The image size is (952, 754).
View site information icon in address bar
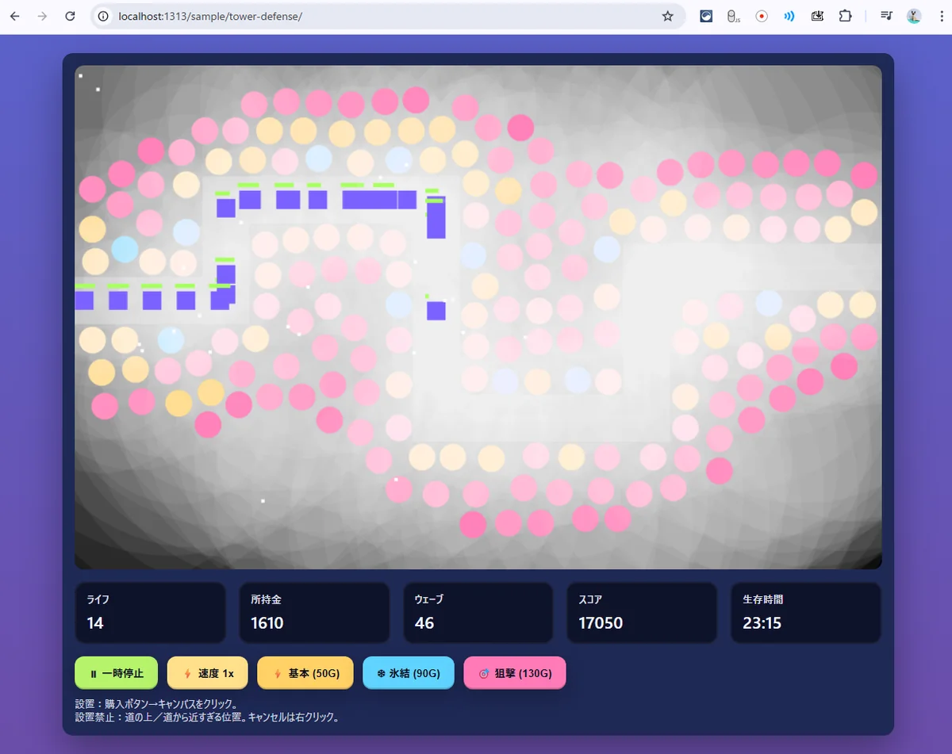tap(104, 16)
